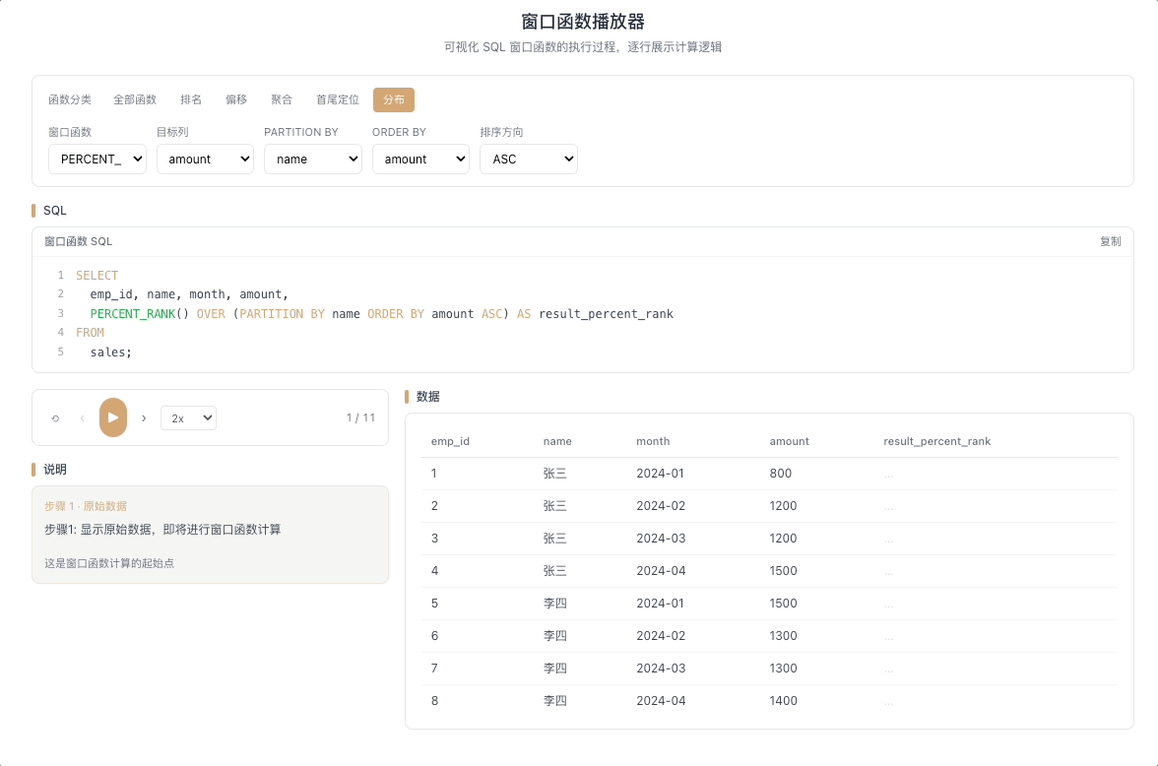Start playback with the play button
Image resolution: width=1158 pixels, height=766 pixels.
[113, 417]
